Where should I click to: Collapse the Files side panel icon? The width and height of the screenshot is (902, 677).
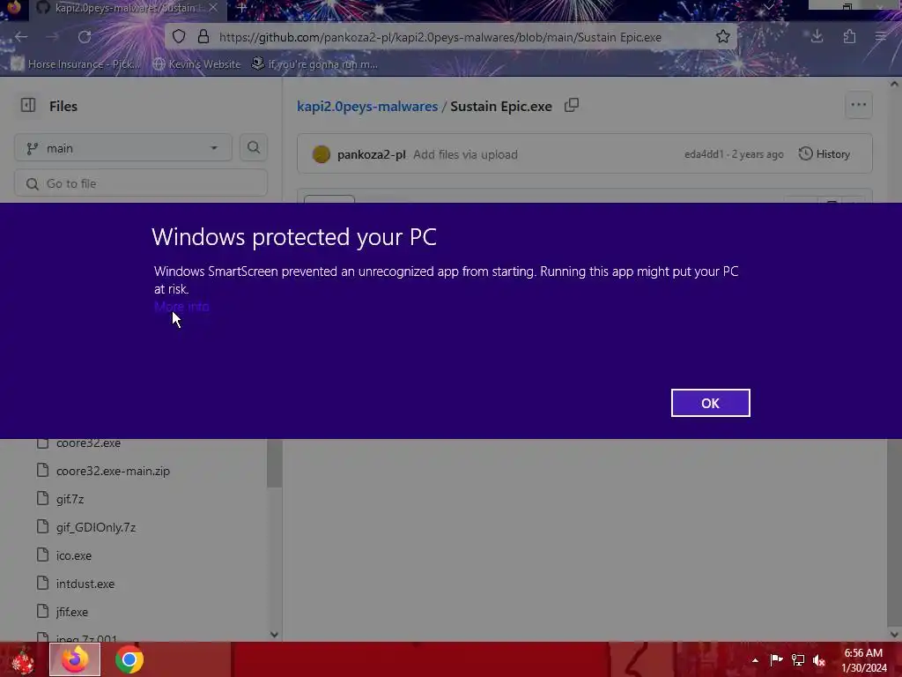point(28,106)
